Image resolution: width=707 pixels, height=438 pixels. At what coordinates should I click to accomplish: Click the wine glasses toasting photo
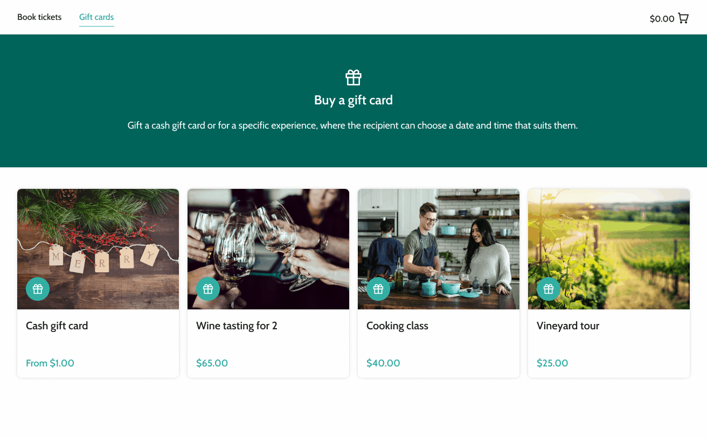268,237
